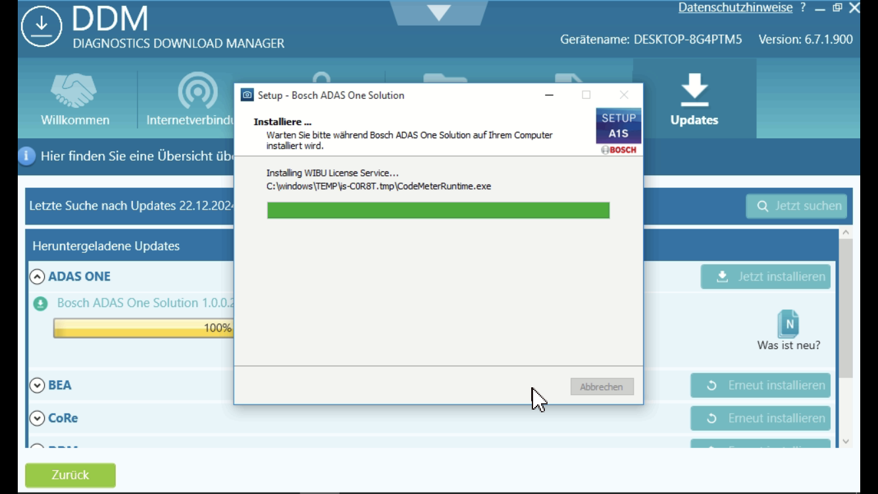Click the ADAS ONE section title

79,277
